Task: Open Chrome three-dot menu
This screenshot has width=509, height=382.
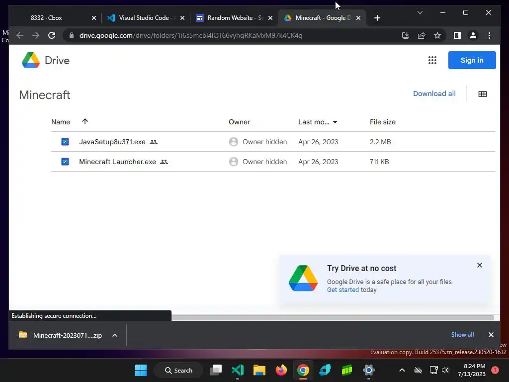Action: (x=489, y=35)
